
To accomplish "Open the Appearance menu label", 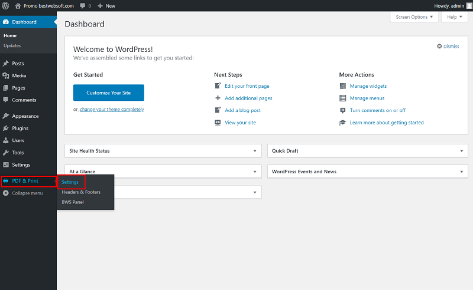I will (25, 116).
